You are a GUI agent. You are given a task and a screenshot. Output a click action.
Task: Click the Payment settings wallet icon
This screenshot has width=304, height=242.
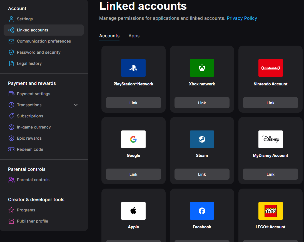[x=11, y=94]
